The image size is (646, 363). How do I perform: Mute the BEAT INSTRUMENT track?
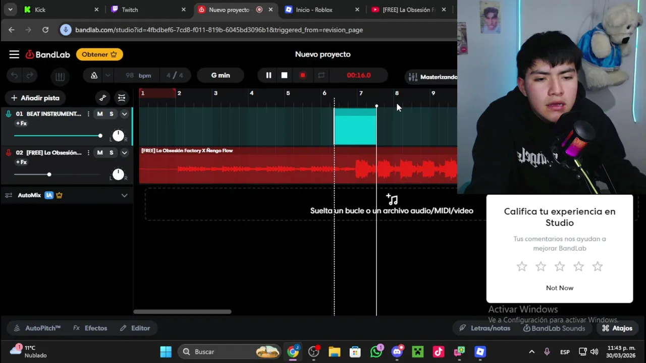100,114
